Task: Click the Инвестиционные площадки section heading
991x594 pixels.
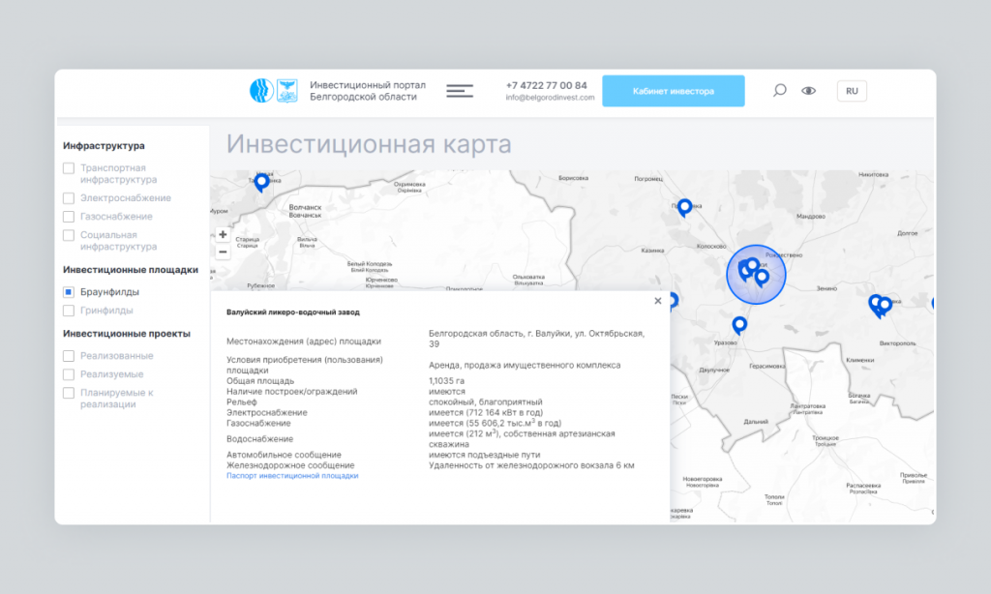Action: coord(131,270)
